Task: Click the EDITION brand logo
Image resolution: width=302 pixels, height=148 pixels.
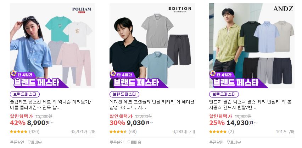Action: (180, 10)
